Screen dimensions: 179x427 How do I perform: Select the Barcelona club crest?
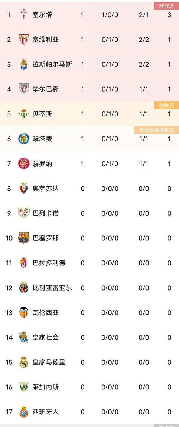[x=24, y=238]
